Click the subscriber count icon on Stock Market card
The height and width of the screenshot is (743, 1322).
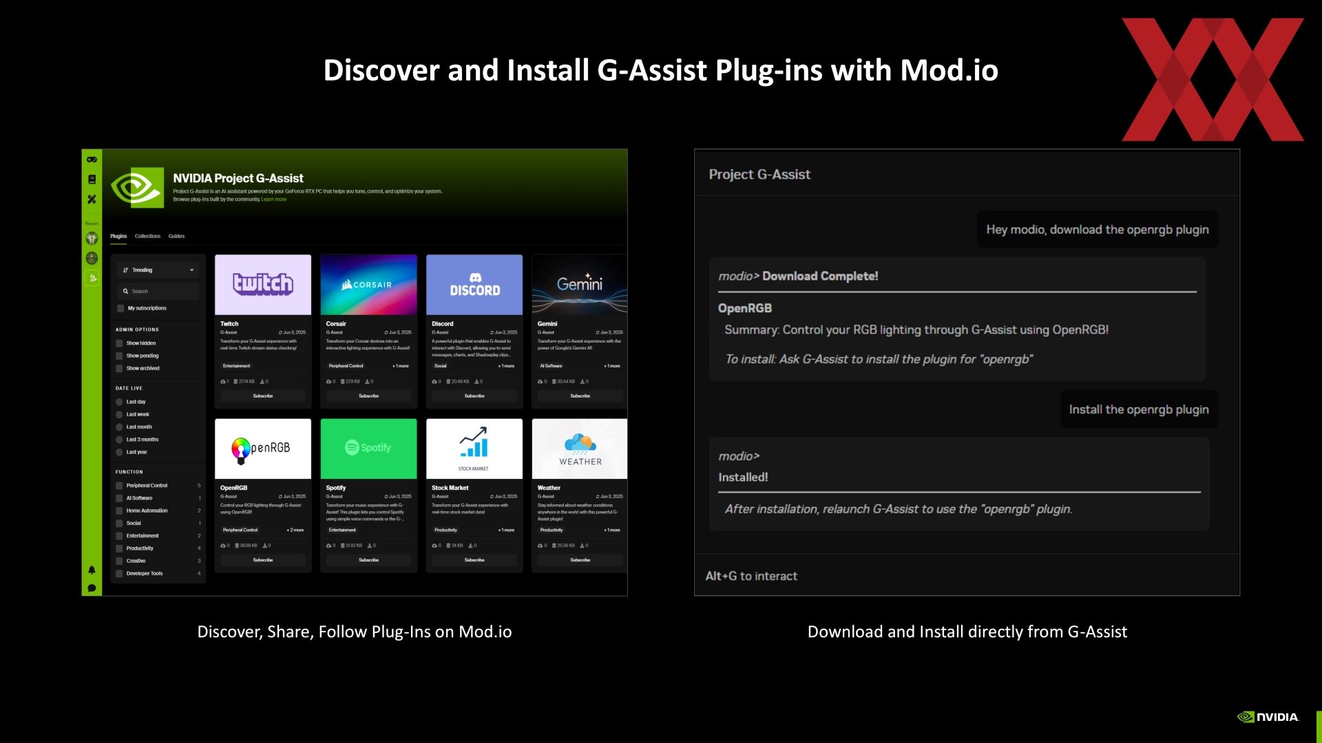point(434,546)
